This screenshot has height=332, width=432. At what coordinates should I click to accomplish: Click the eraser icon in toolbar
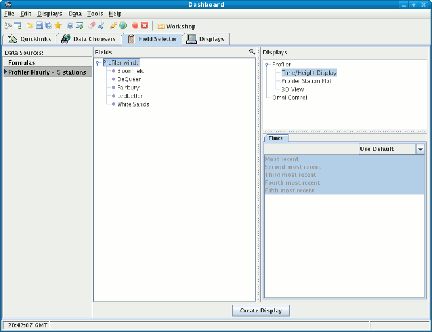(x=91, y=26)
